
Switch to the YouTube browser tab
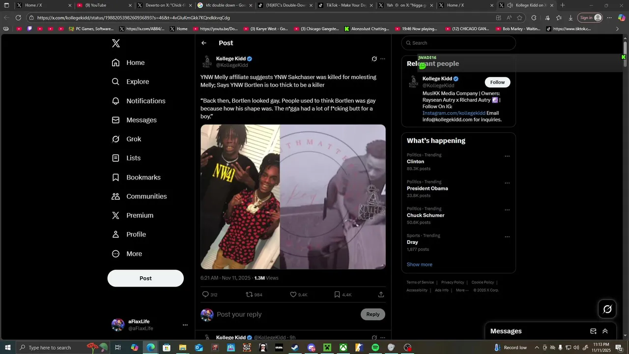[103, 5]
